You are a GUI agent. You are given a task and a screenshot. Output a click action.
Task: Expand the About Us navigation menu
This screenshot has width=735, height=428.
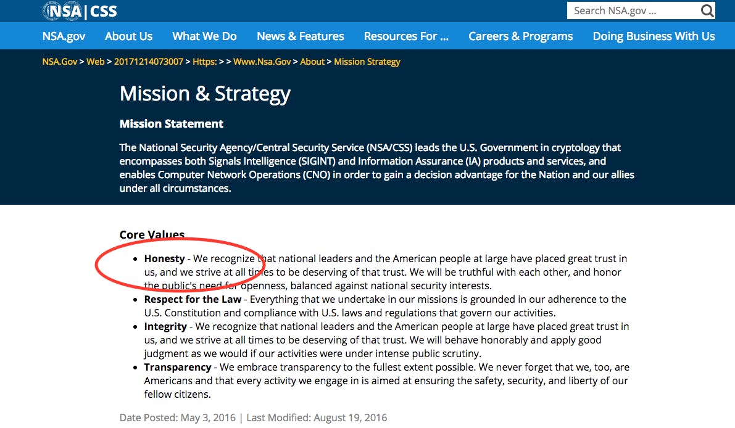128,36
